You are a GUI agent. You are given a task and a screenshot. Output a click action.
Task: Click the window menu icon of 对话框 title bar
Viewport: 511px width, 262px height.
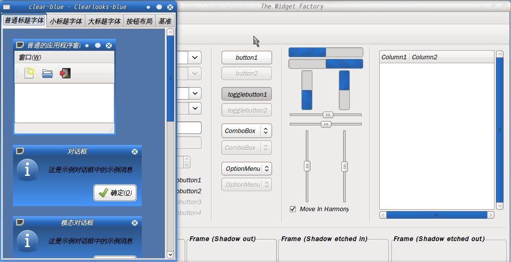point(20,151)
